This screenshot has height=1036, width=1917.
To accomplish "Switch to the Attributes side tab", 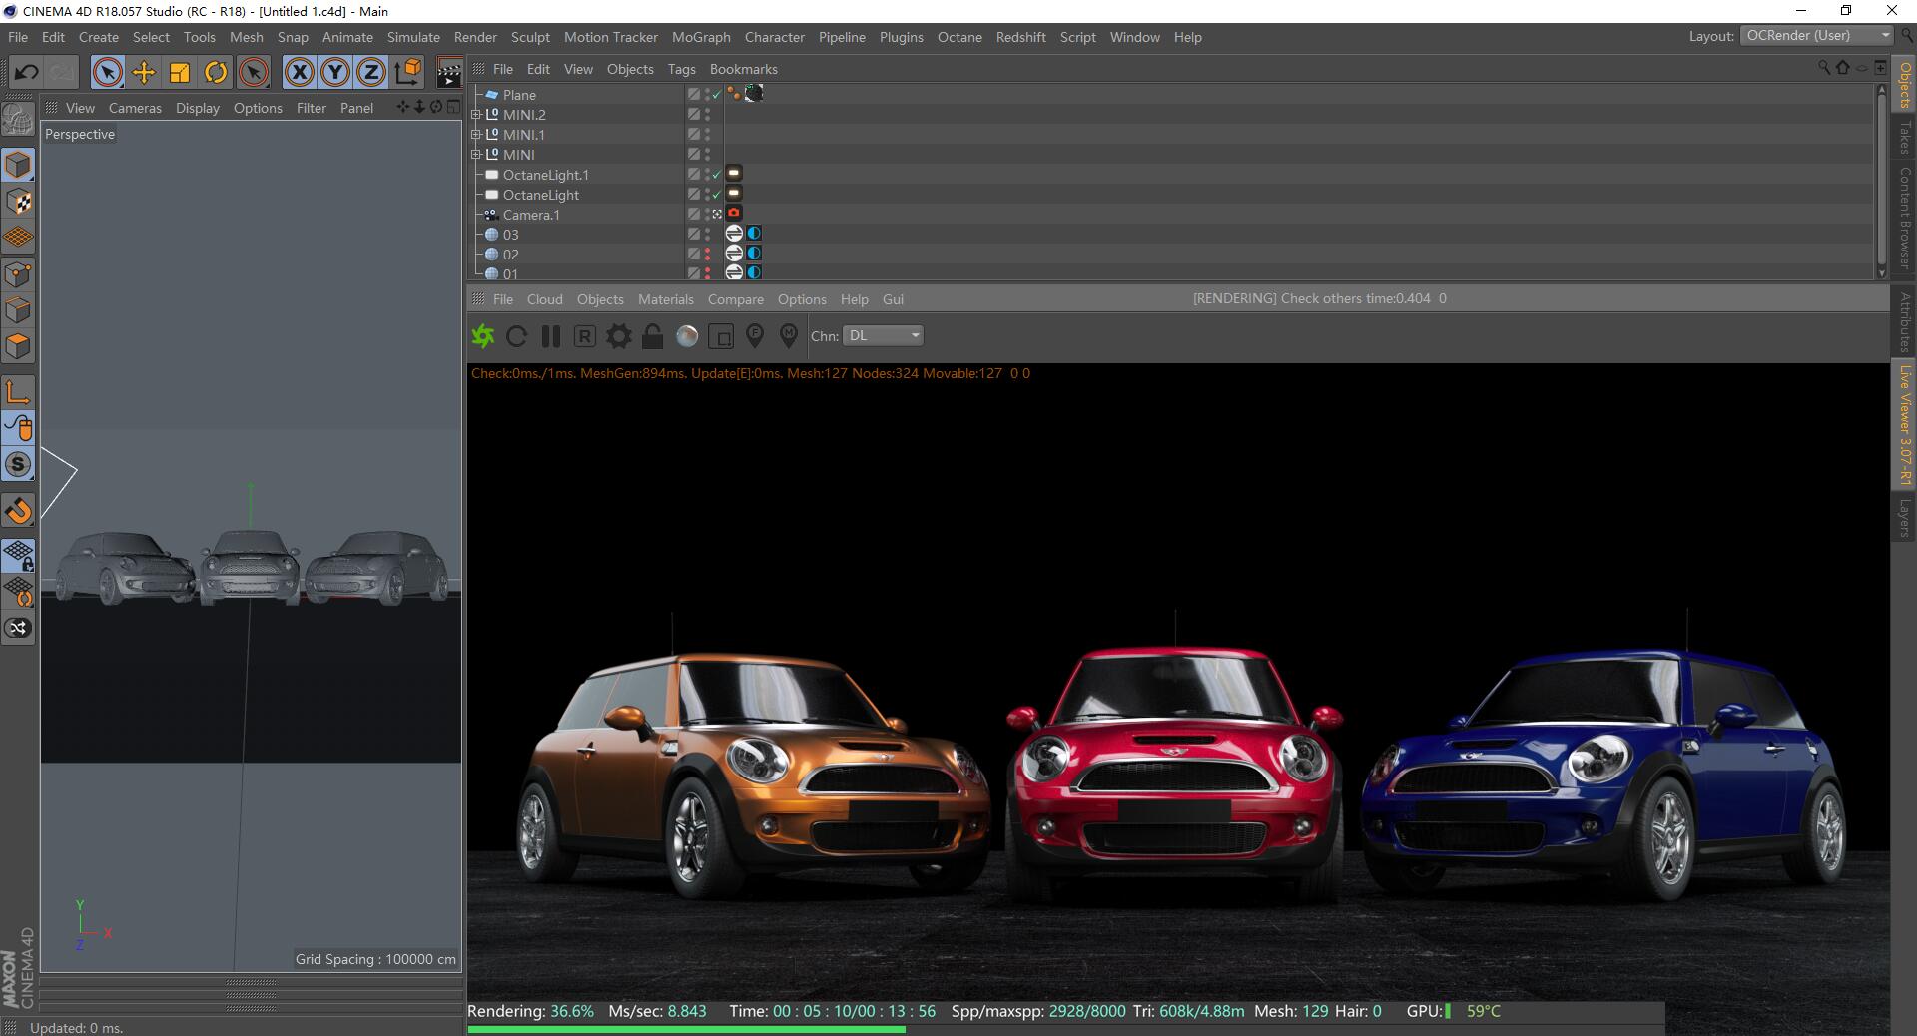I will pyautogui.click(x=1905, y=321).
